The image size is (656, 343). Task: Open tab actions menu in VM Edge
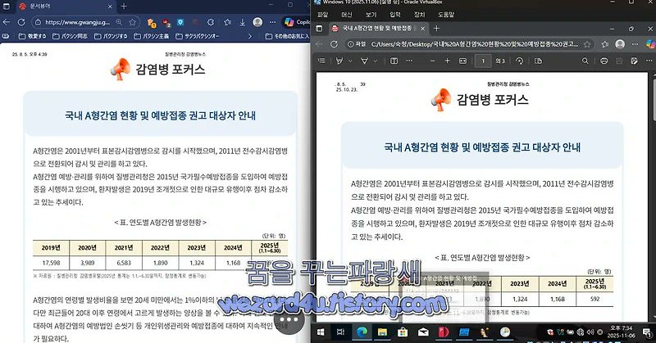pyautogui.click(x=319, y=29)
